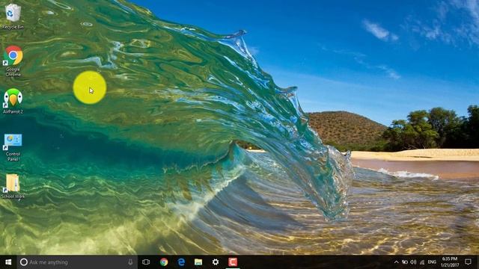Select the Recycle Bin desktop icon
The image size is (479, 269).
point(13,16)
